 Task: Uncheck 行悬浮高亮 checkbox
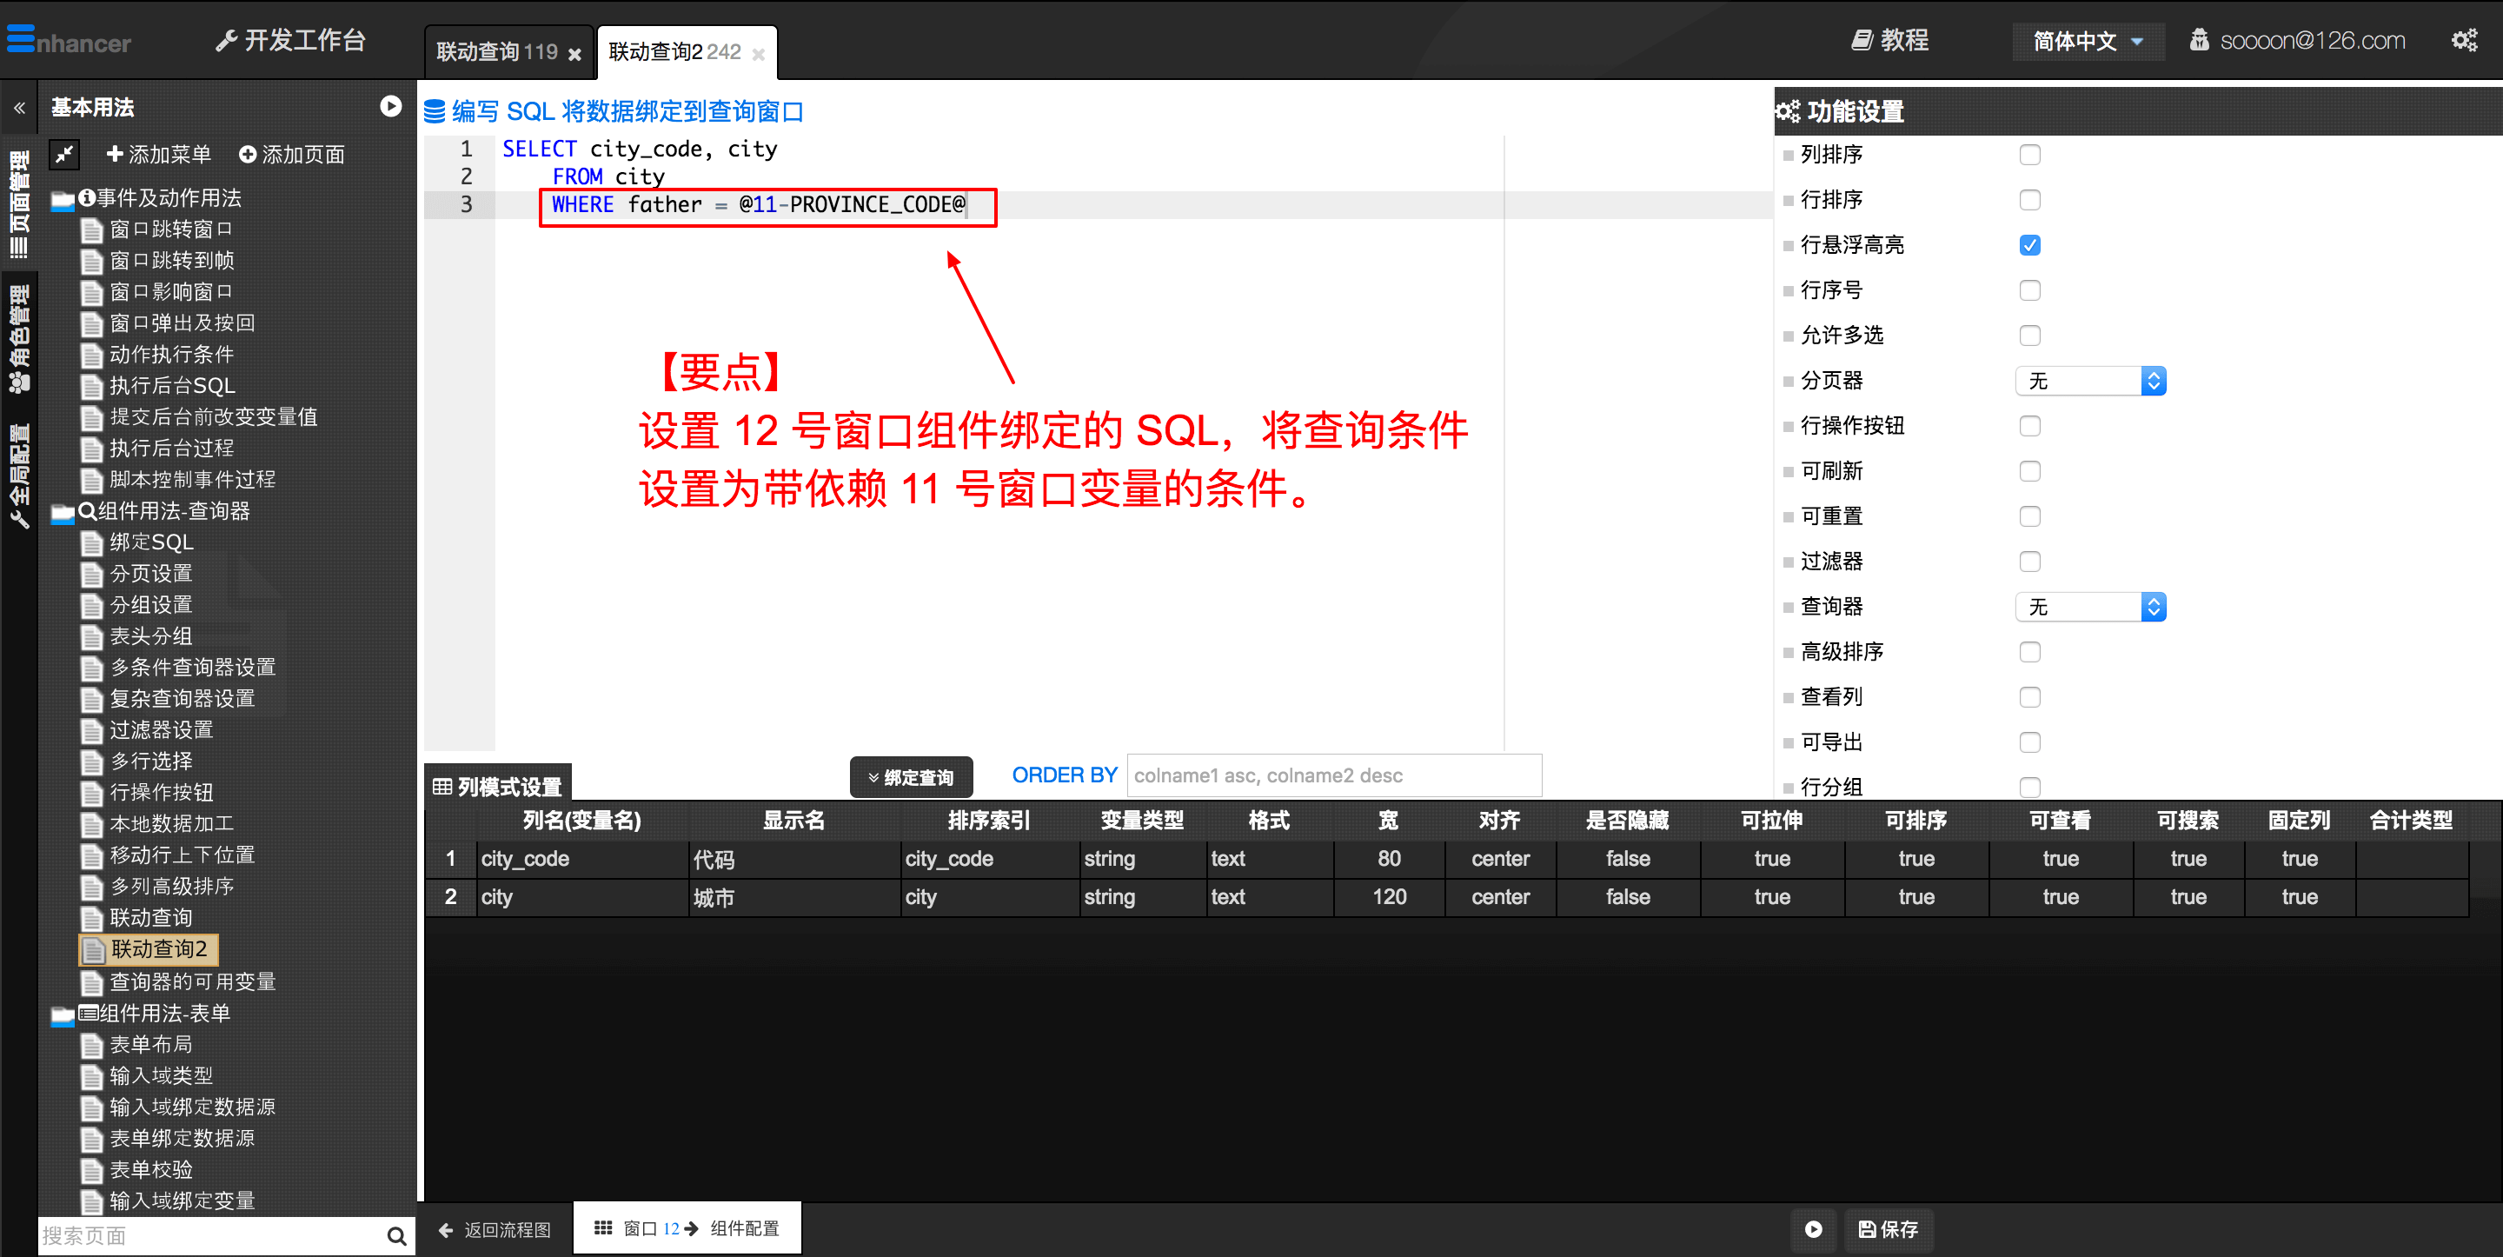click(2028, 245)
